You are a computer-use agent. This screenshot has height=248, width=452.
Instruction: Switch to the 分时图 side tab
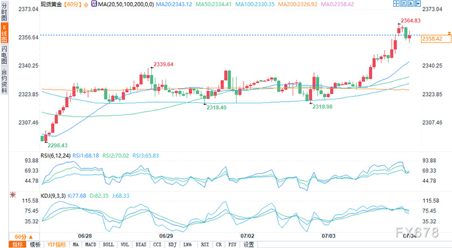[4, 11]
